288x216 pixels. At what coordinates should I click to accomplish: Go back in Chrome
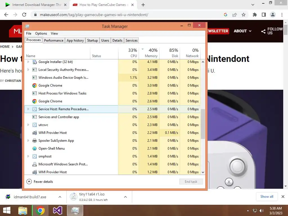coord(6,15)
